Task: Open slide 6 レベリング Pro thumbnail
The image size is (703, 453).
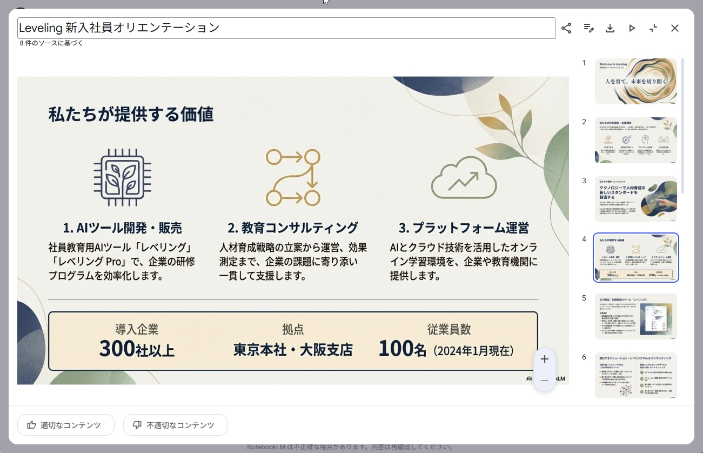Action: [x=636, y=375]
